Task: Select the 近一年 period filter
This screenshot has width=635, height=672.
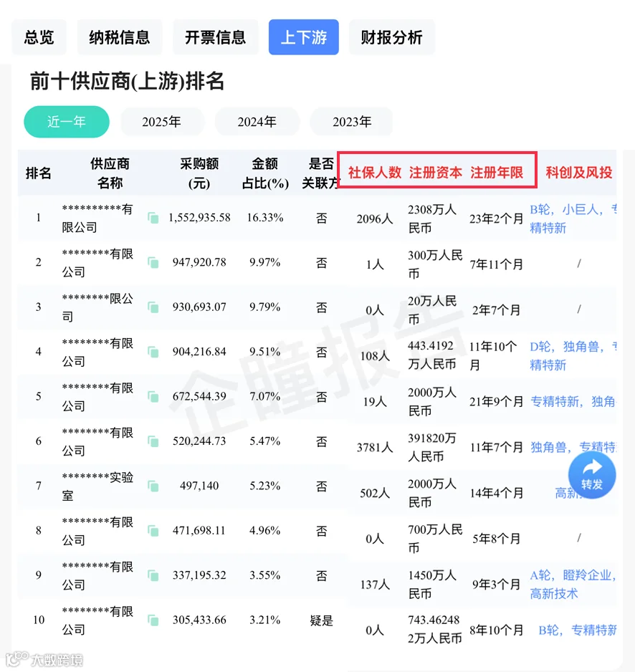Action: click(x=67, y=122)
